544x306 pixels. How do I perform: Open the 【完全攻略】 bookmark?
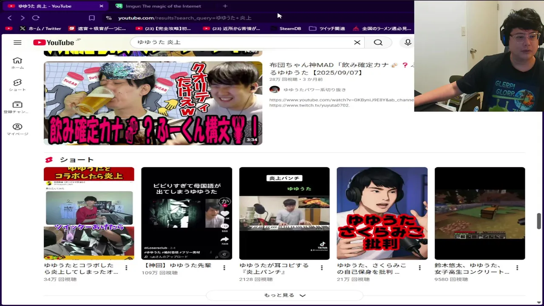point(163,28)
